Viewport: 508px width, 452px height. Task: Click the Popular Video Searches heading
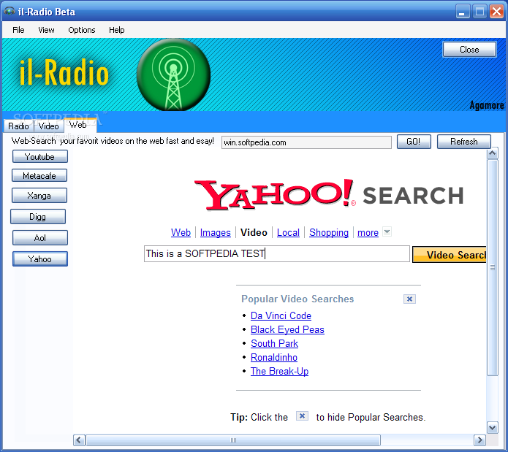click(297, 299)
